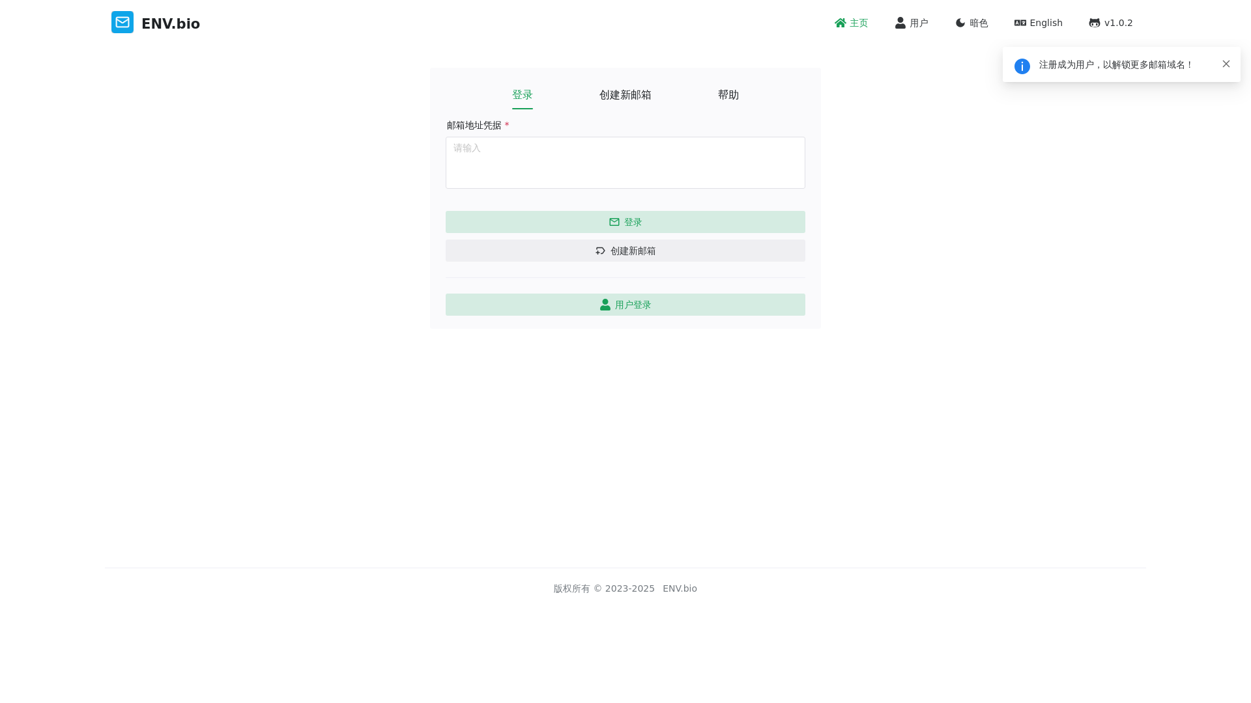Click the gray 创建新邮箱 button
The width and height of the screenshot is (1251, 703).
(x=625, y=251)
